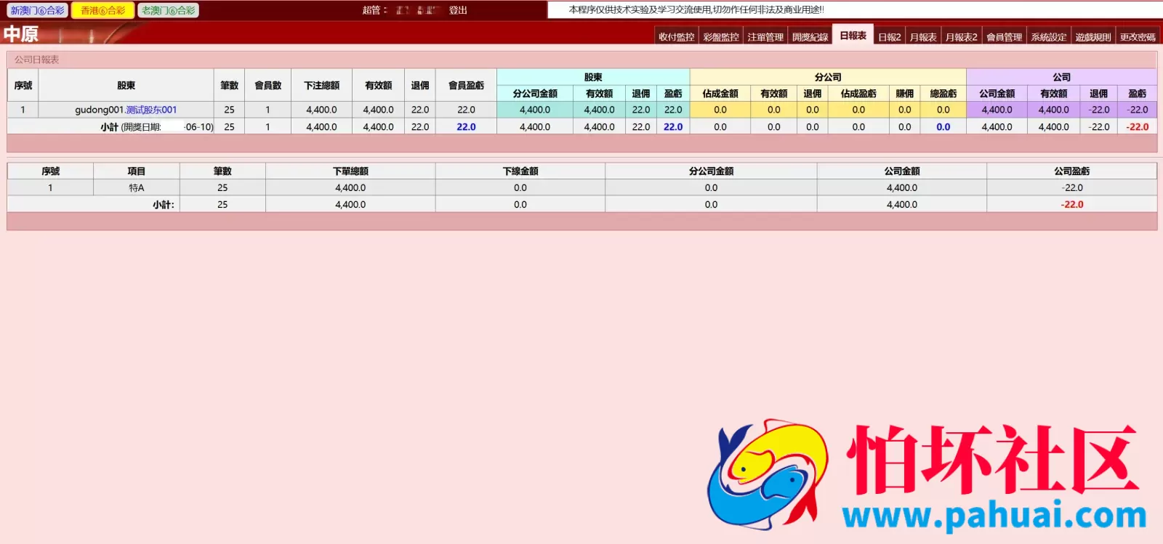Open 收付監控 menu

coord(677,37)
